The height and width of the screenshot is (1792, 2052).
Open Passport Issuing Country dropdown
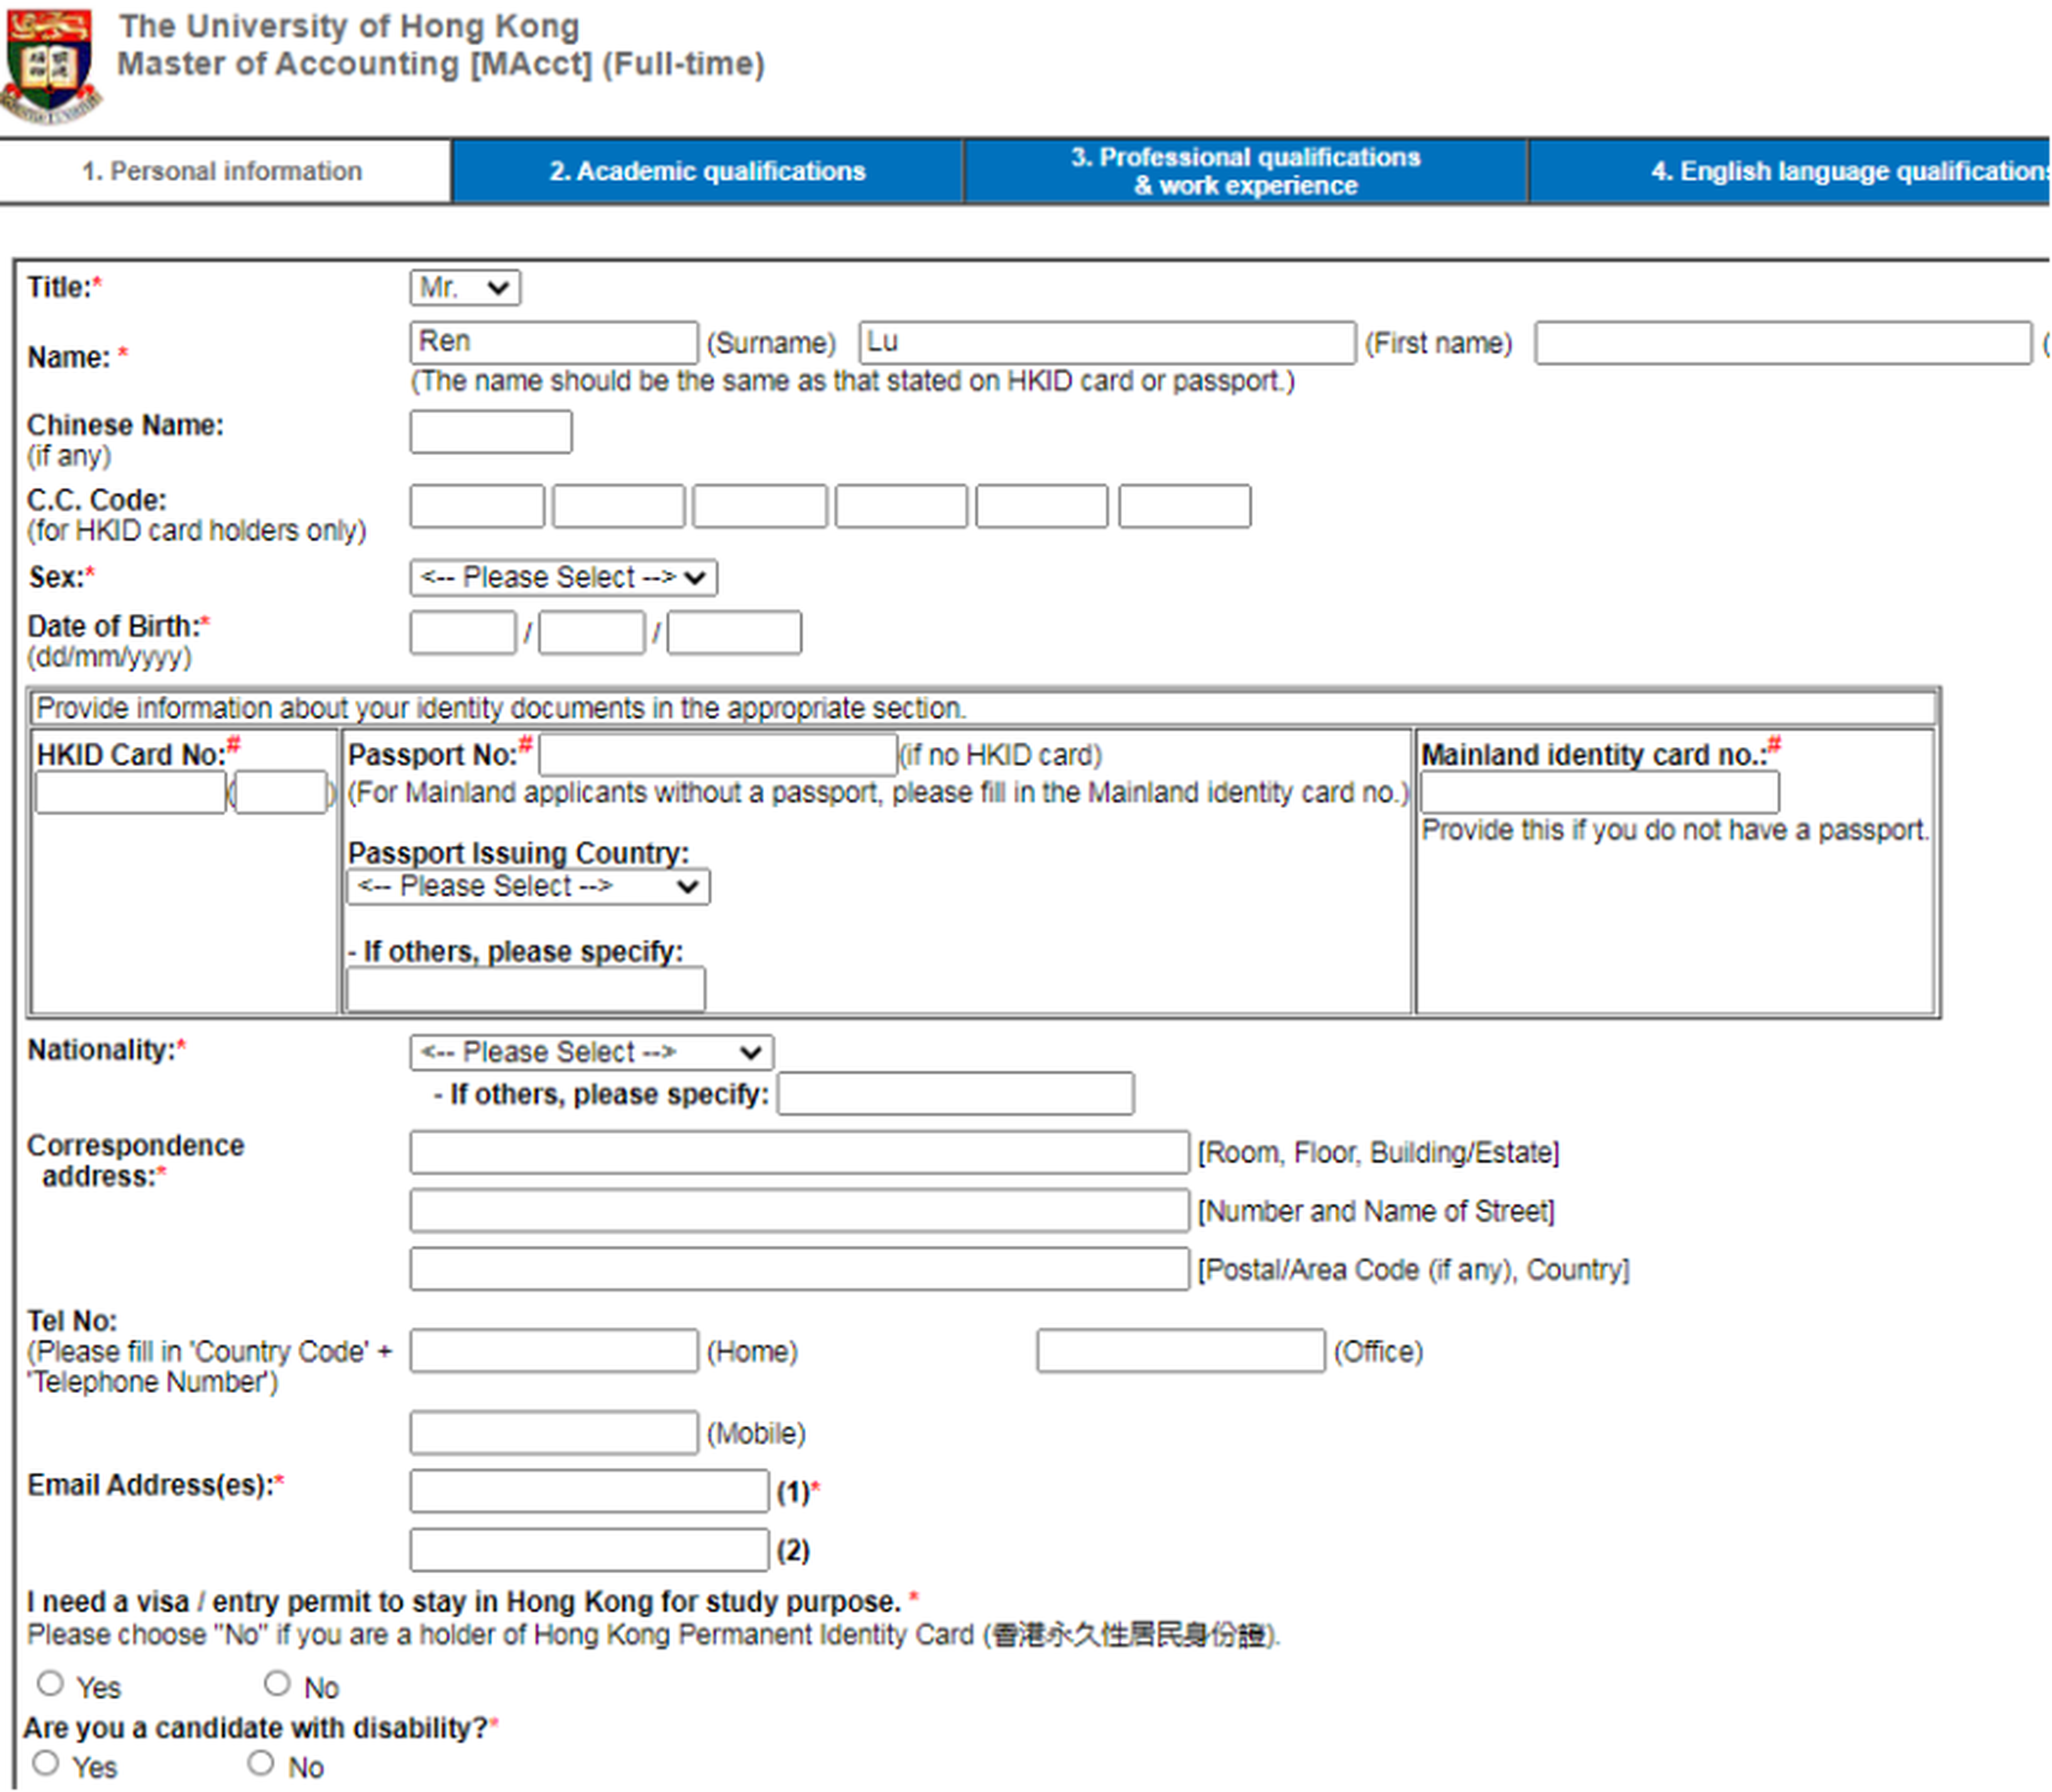coord(528,887)
